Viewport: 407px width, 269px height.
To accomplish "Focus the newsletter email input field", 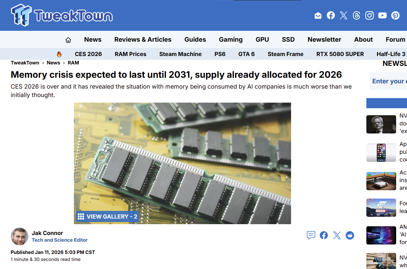I will 388,81.
